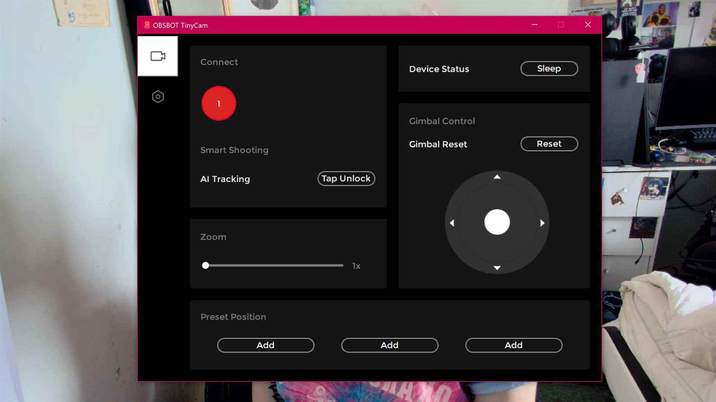
Task: Click the Smart Shooting heading
Action: (234, 150)
